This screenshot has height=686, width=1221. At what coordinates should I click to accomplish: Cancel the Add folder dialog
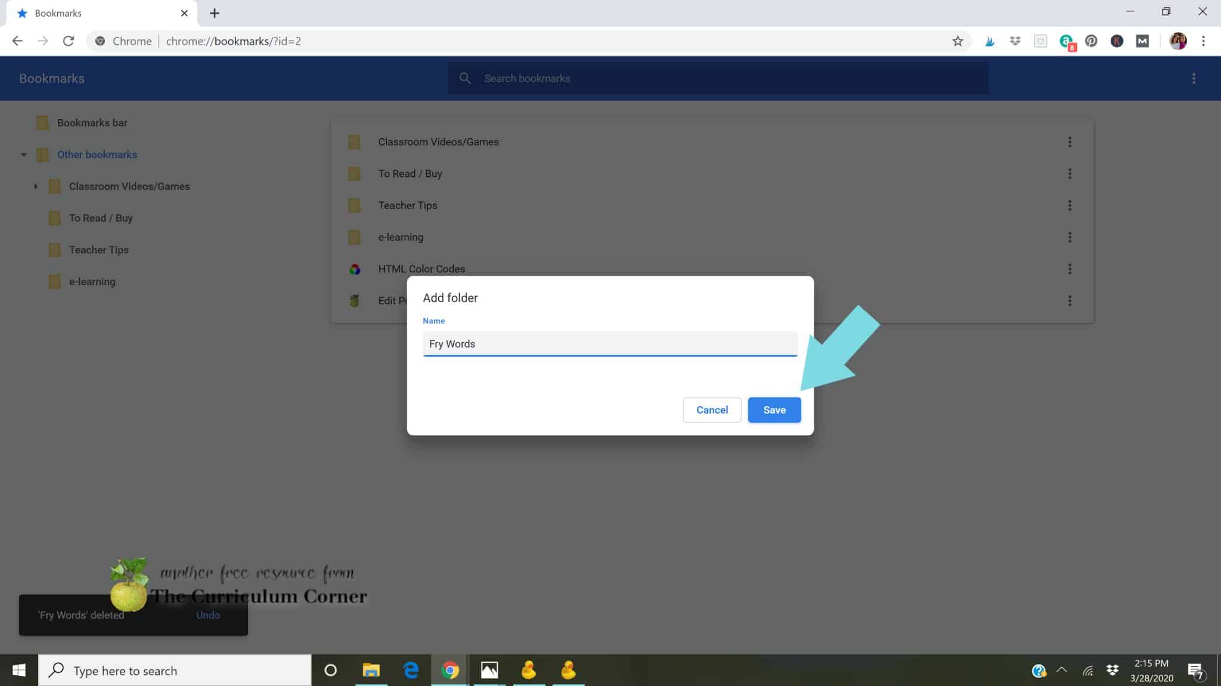coord(711,410)
